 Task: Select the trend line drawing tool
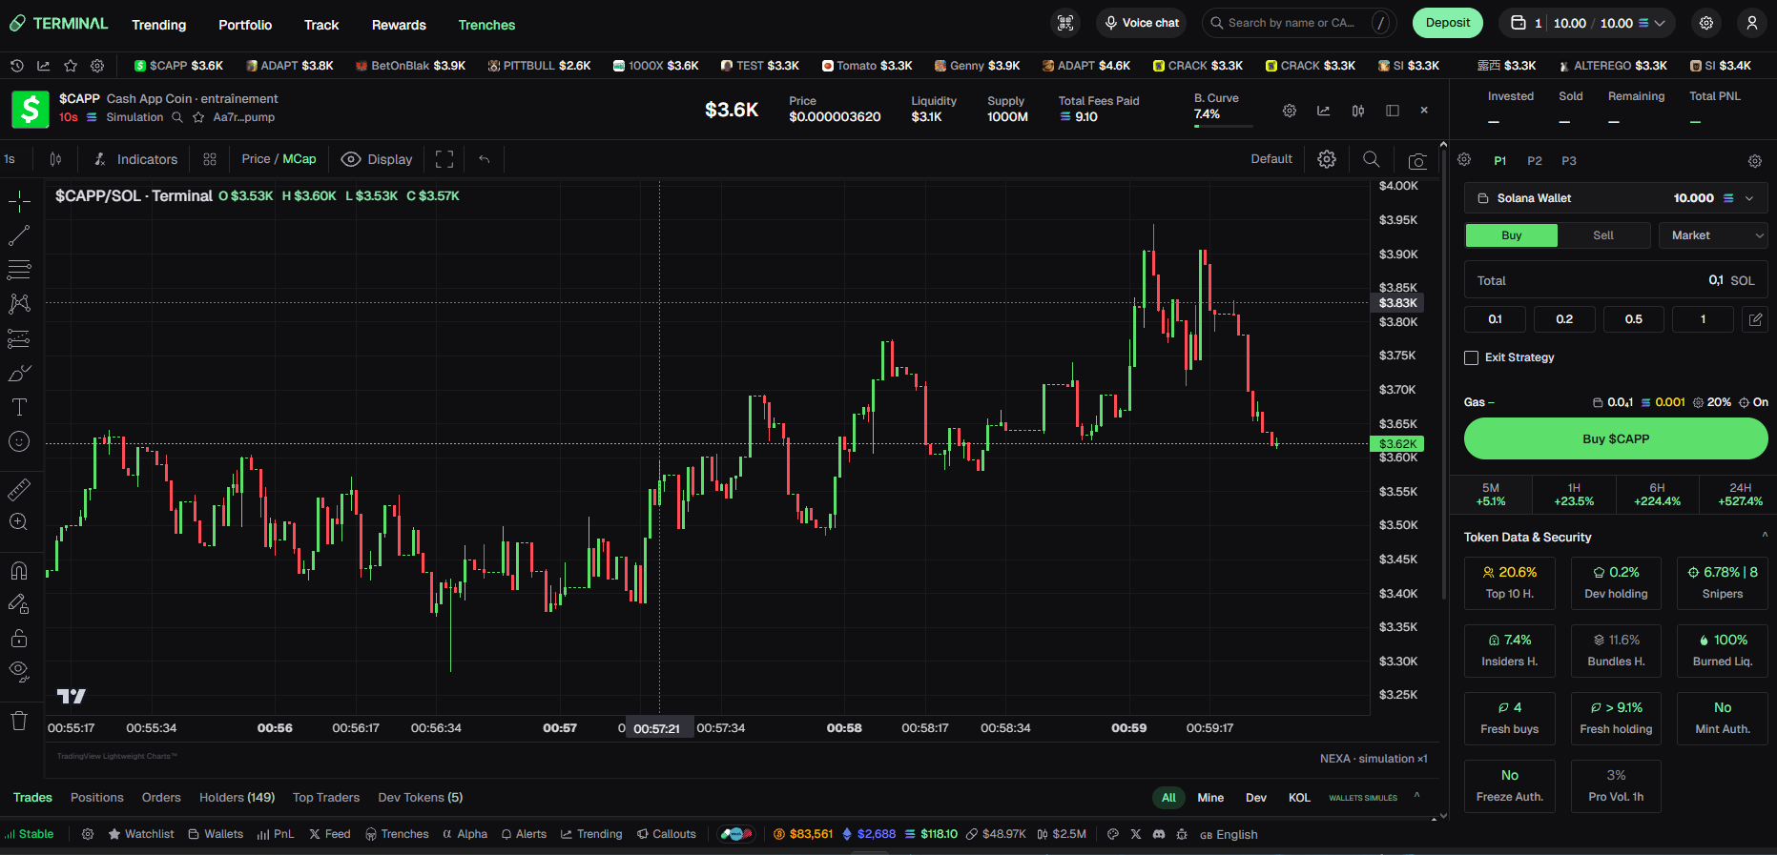[x=19, y=234]
